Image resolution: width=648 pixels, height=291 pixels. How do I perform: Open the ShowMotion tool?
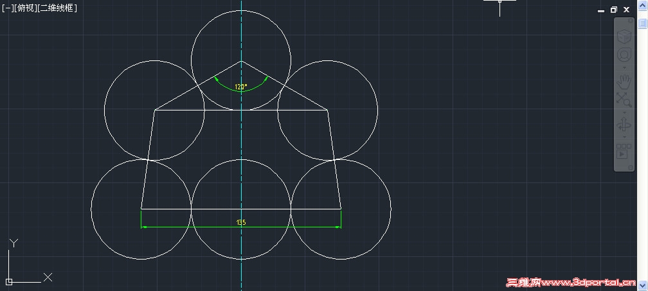[x=624, y=151]
